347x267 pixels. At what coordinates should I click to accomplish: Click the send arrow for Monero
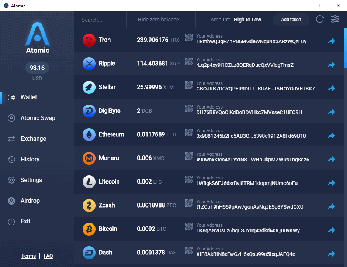[331, 159]
